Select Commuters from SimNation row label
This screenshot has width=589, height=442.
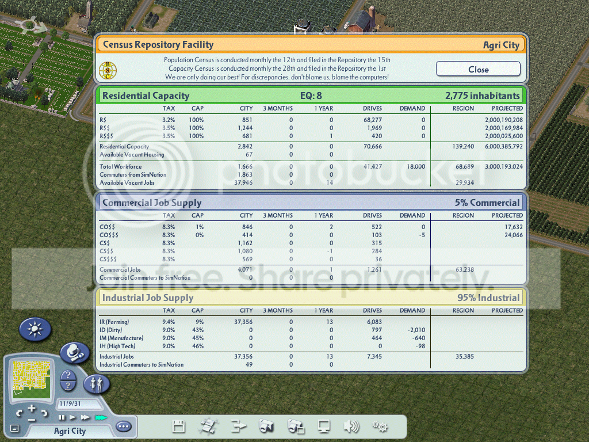click(x=133, y=175)
